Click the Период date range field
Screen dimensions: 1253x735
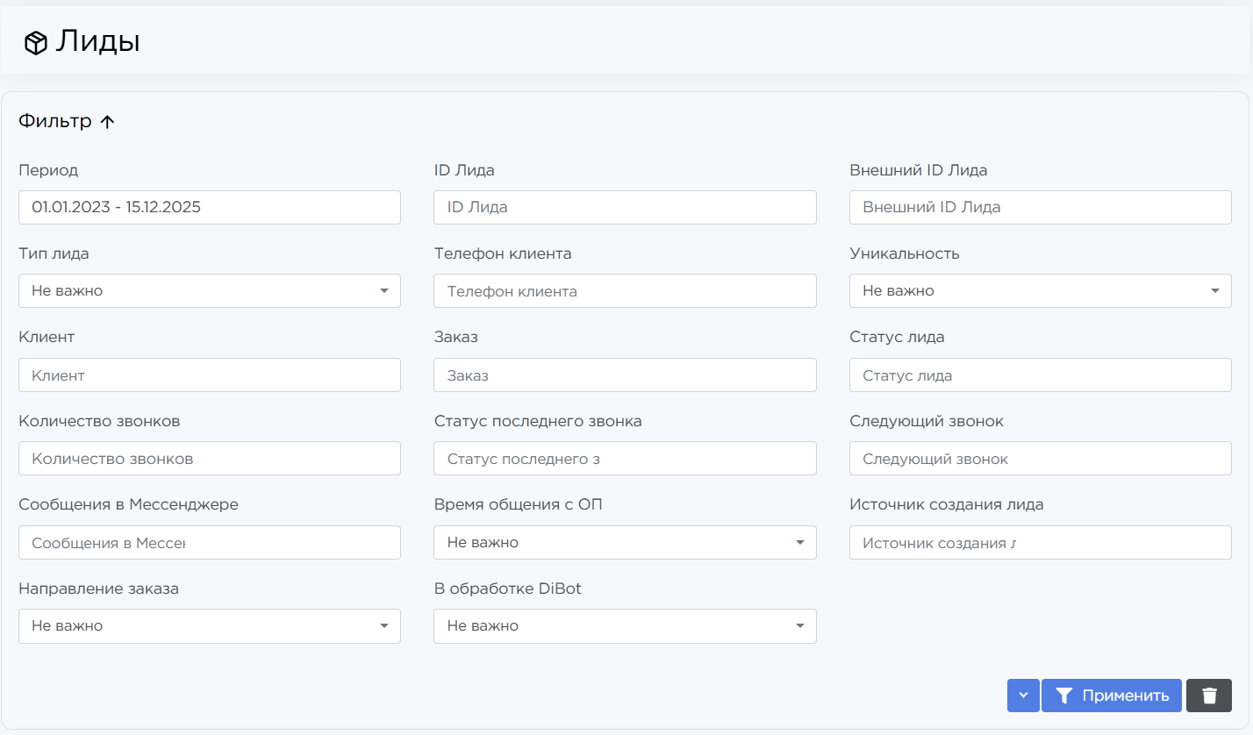(x=209, y=207)
